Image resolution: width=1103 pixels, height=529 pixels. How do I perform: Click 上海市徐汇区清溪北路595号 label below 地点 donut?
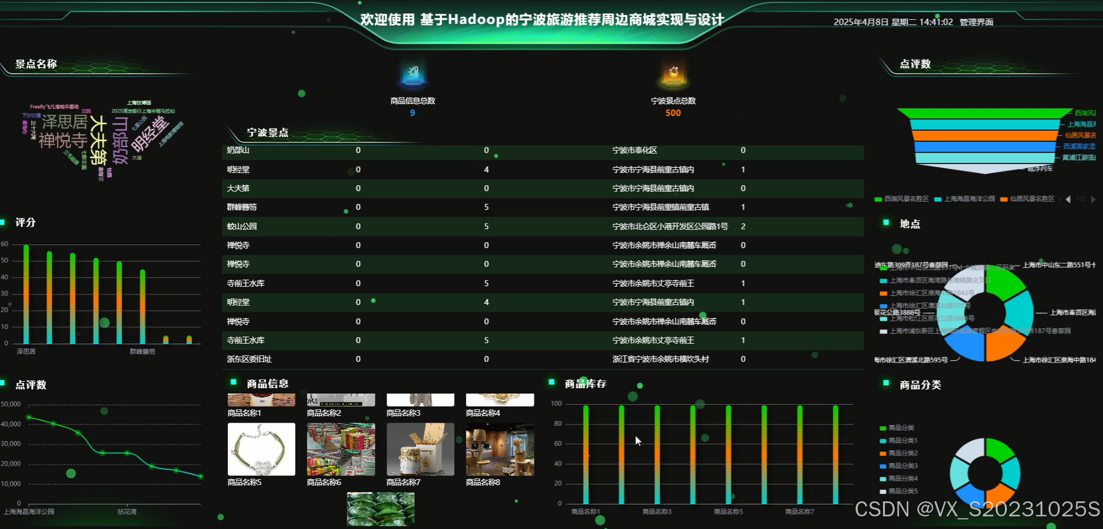coord(911,360)
